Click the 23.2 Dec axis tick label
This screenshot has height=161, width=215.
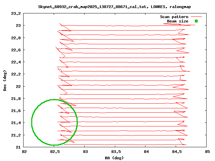[16, 13]
